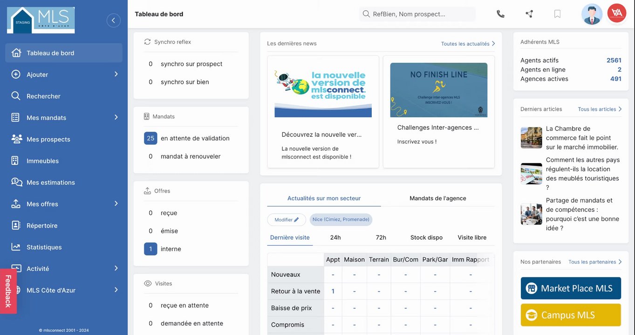Select the Stock dispo tab
Image resolution: width=635 pixels, height=335 pixels.
click(x=426, y=237)
